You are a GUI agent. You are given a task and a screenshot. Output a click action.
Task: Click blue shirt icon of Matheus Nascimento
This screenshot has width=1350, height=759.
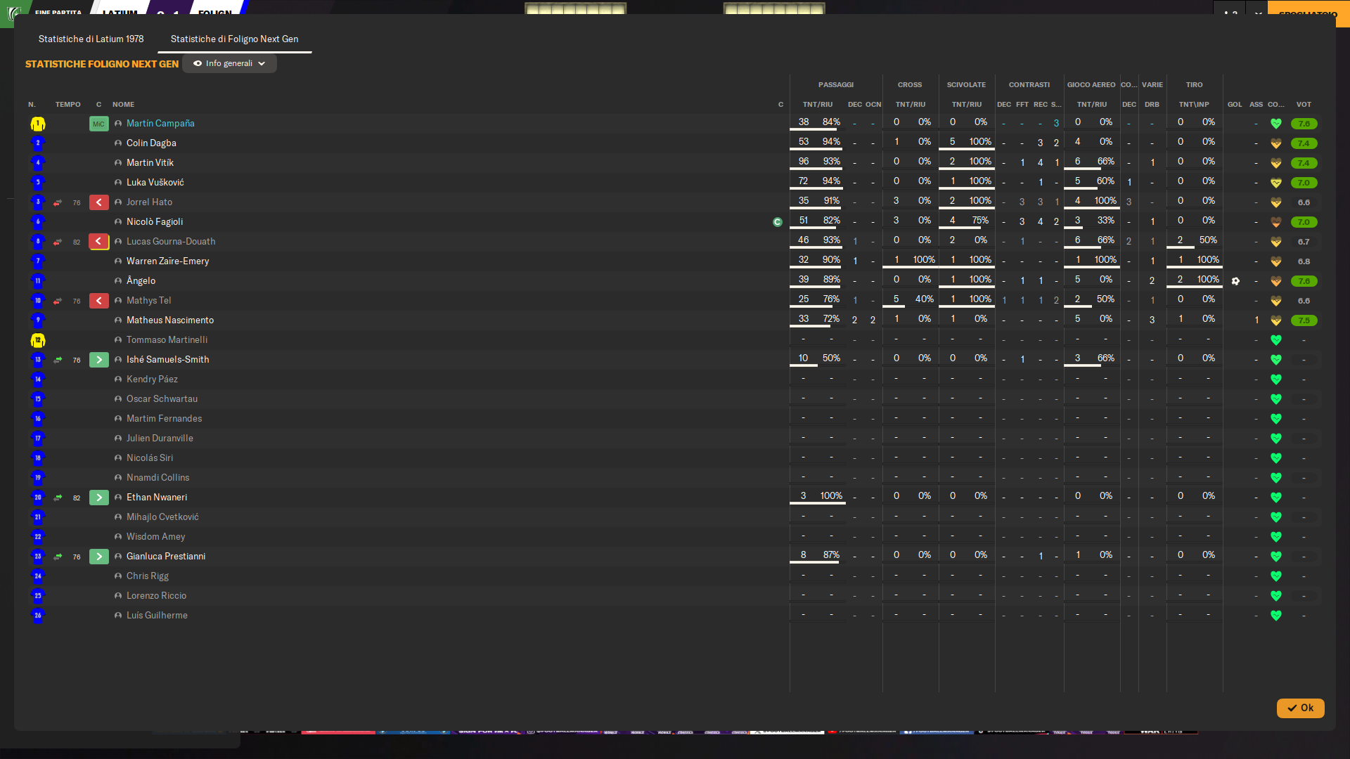coord(38,320)
